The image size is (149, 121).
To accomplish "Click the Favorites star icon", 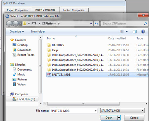I will pos(12,40).
